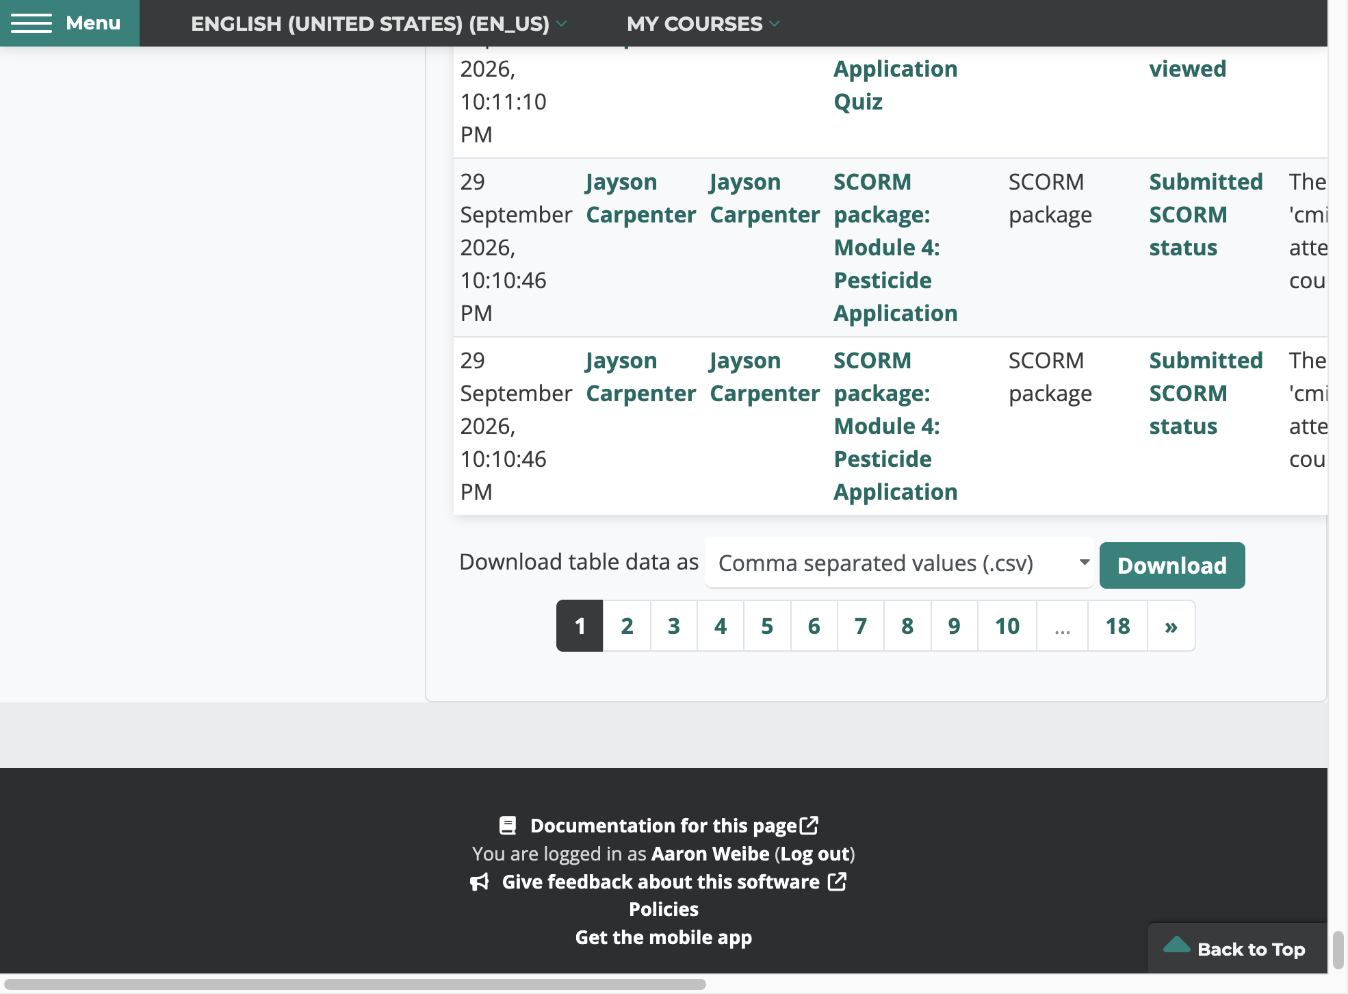Viewport: 1348px width, 994px height.
Task: Click external link icon after Documentation link
Action: 809,825
